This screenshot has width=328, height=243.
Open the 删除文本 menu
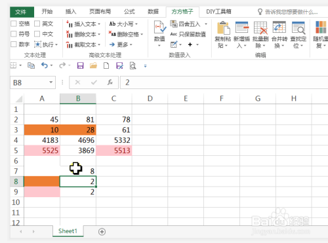pyautogui.click(x=83, y=34)
